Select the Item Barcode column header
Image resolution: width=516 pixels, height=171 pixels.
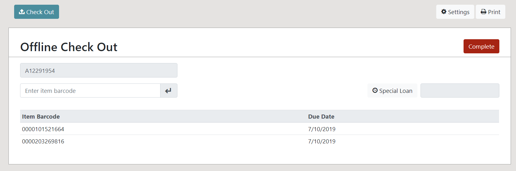[41, 116]
